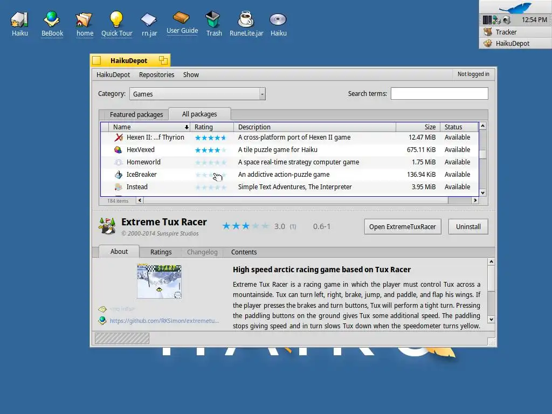The height and width of the screenshot is (414, 552).
Task: Focus the Search terms input field
Action: click(439, 94)
